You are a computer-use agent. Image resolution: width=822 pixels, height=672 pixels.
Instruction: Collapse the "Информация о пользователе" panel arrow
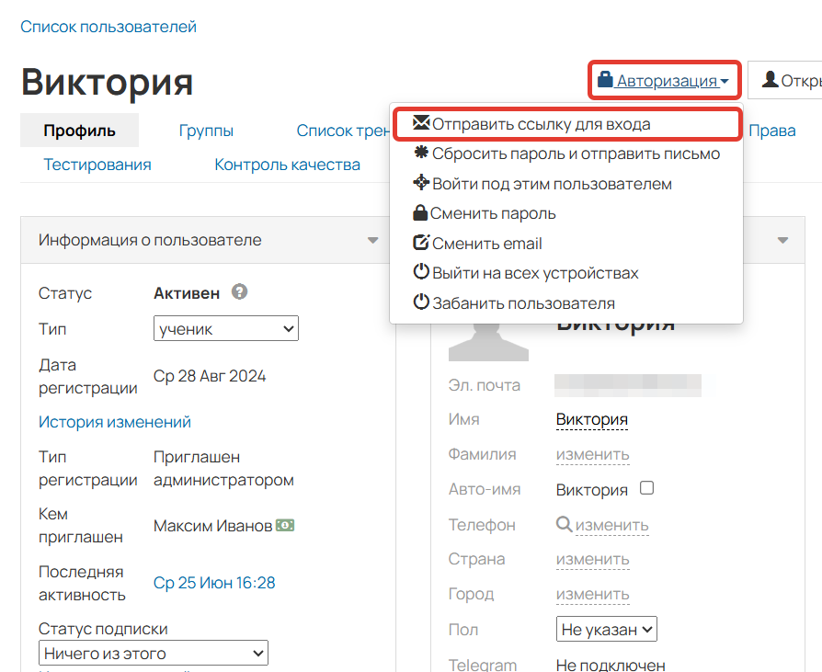click(x=373, y=240)
